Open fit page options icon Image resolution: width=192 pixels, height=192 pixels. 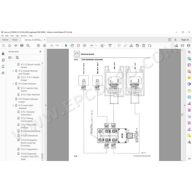[103, 46]
